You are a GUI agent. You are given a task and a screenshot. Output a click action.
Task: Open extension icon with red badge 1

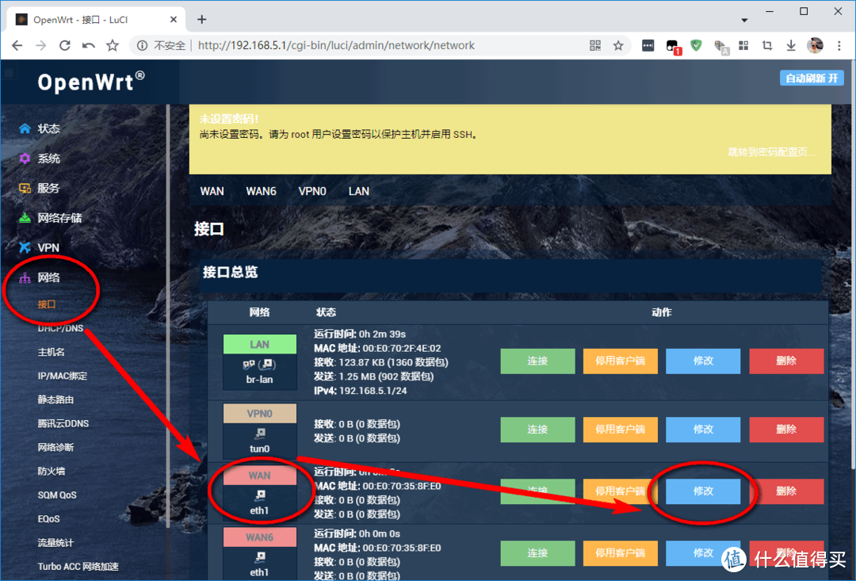tap(673, 47)
